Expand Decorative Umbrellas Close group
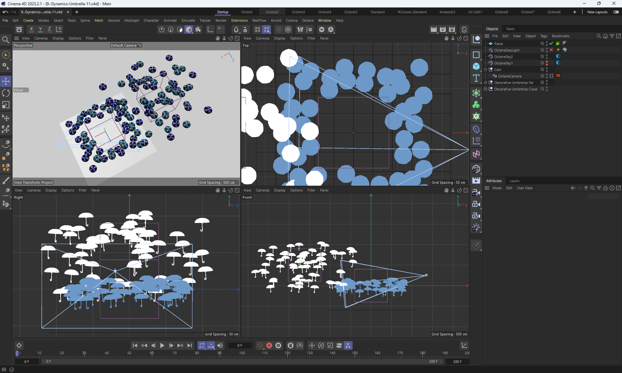Screen dimensions: 622x373 (x=486, y=89)
